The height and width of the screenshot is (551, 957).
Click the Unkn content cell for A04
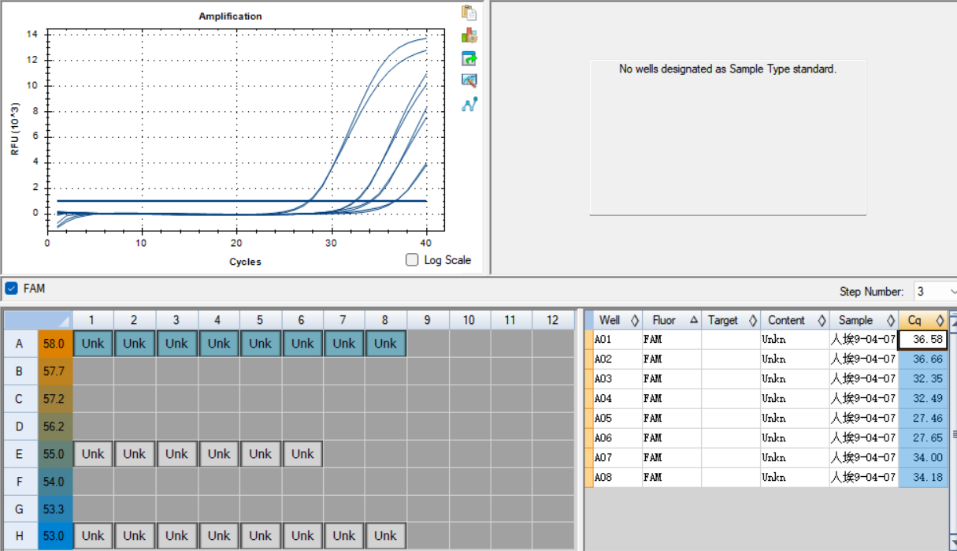pyautogui.click(x=795, y=399)
